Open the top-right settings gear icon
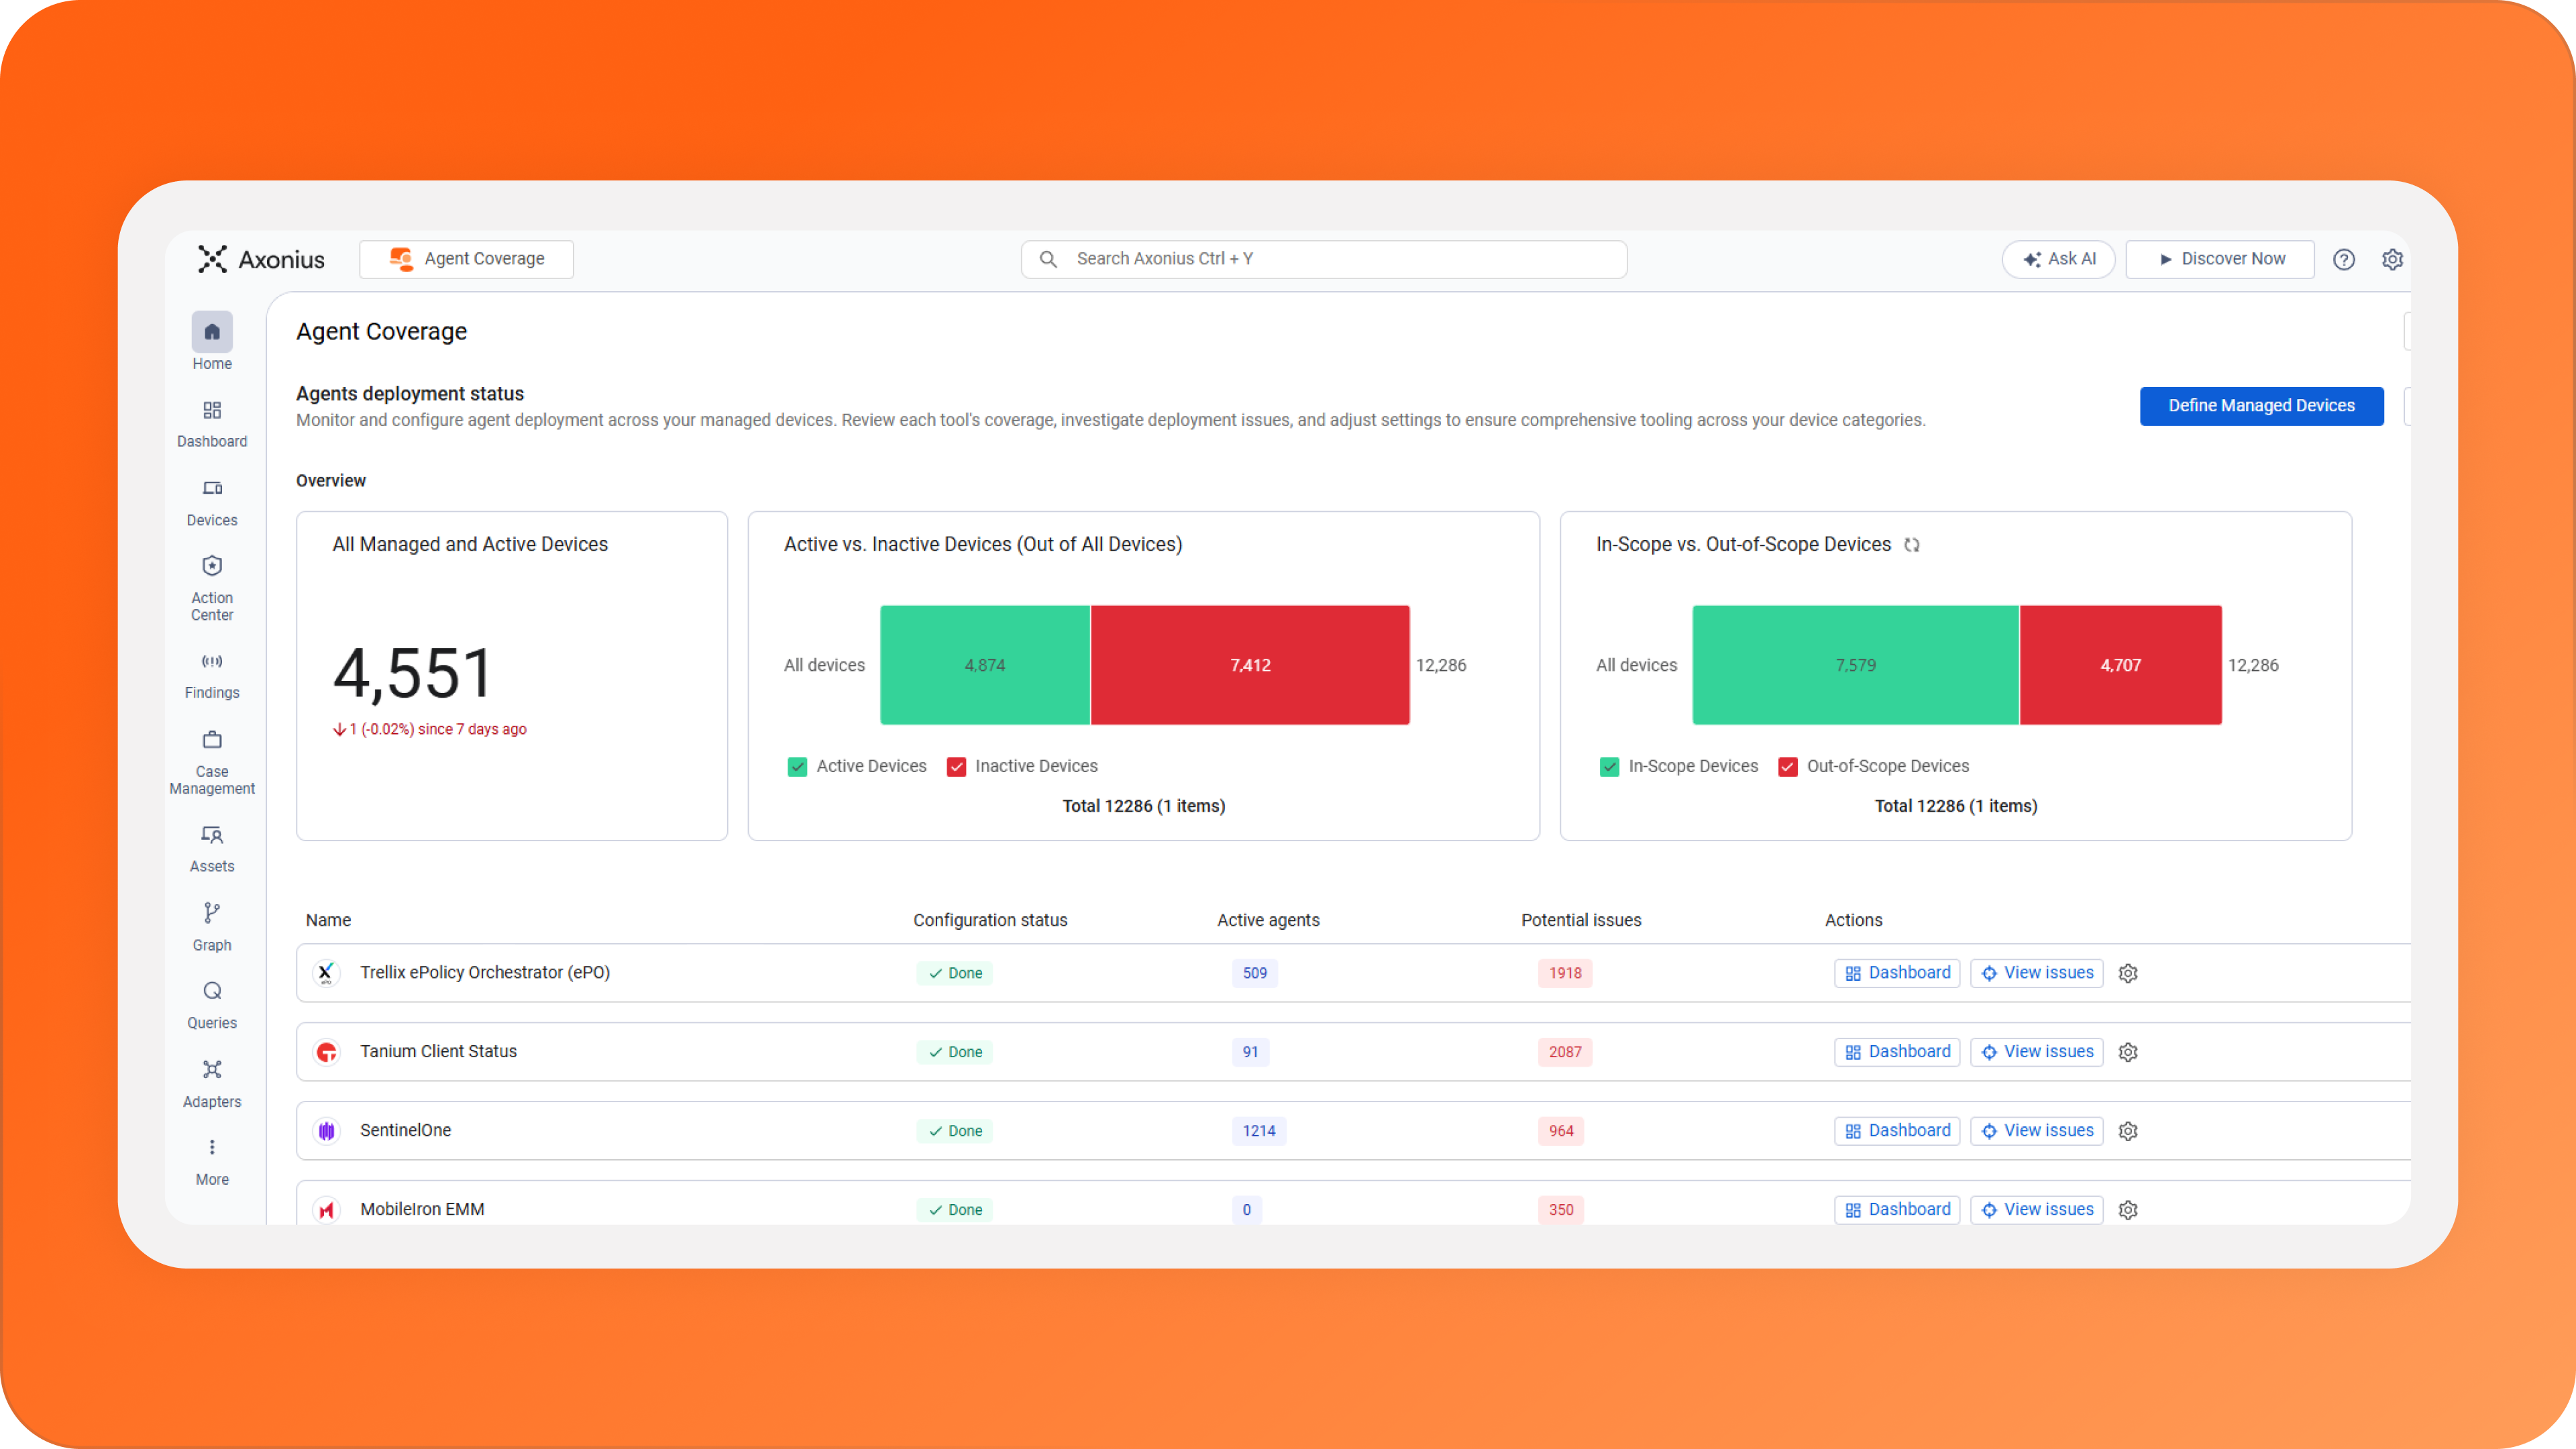The height and width of the screenshot is (1449, 2576). coord(2392,260)
